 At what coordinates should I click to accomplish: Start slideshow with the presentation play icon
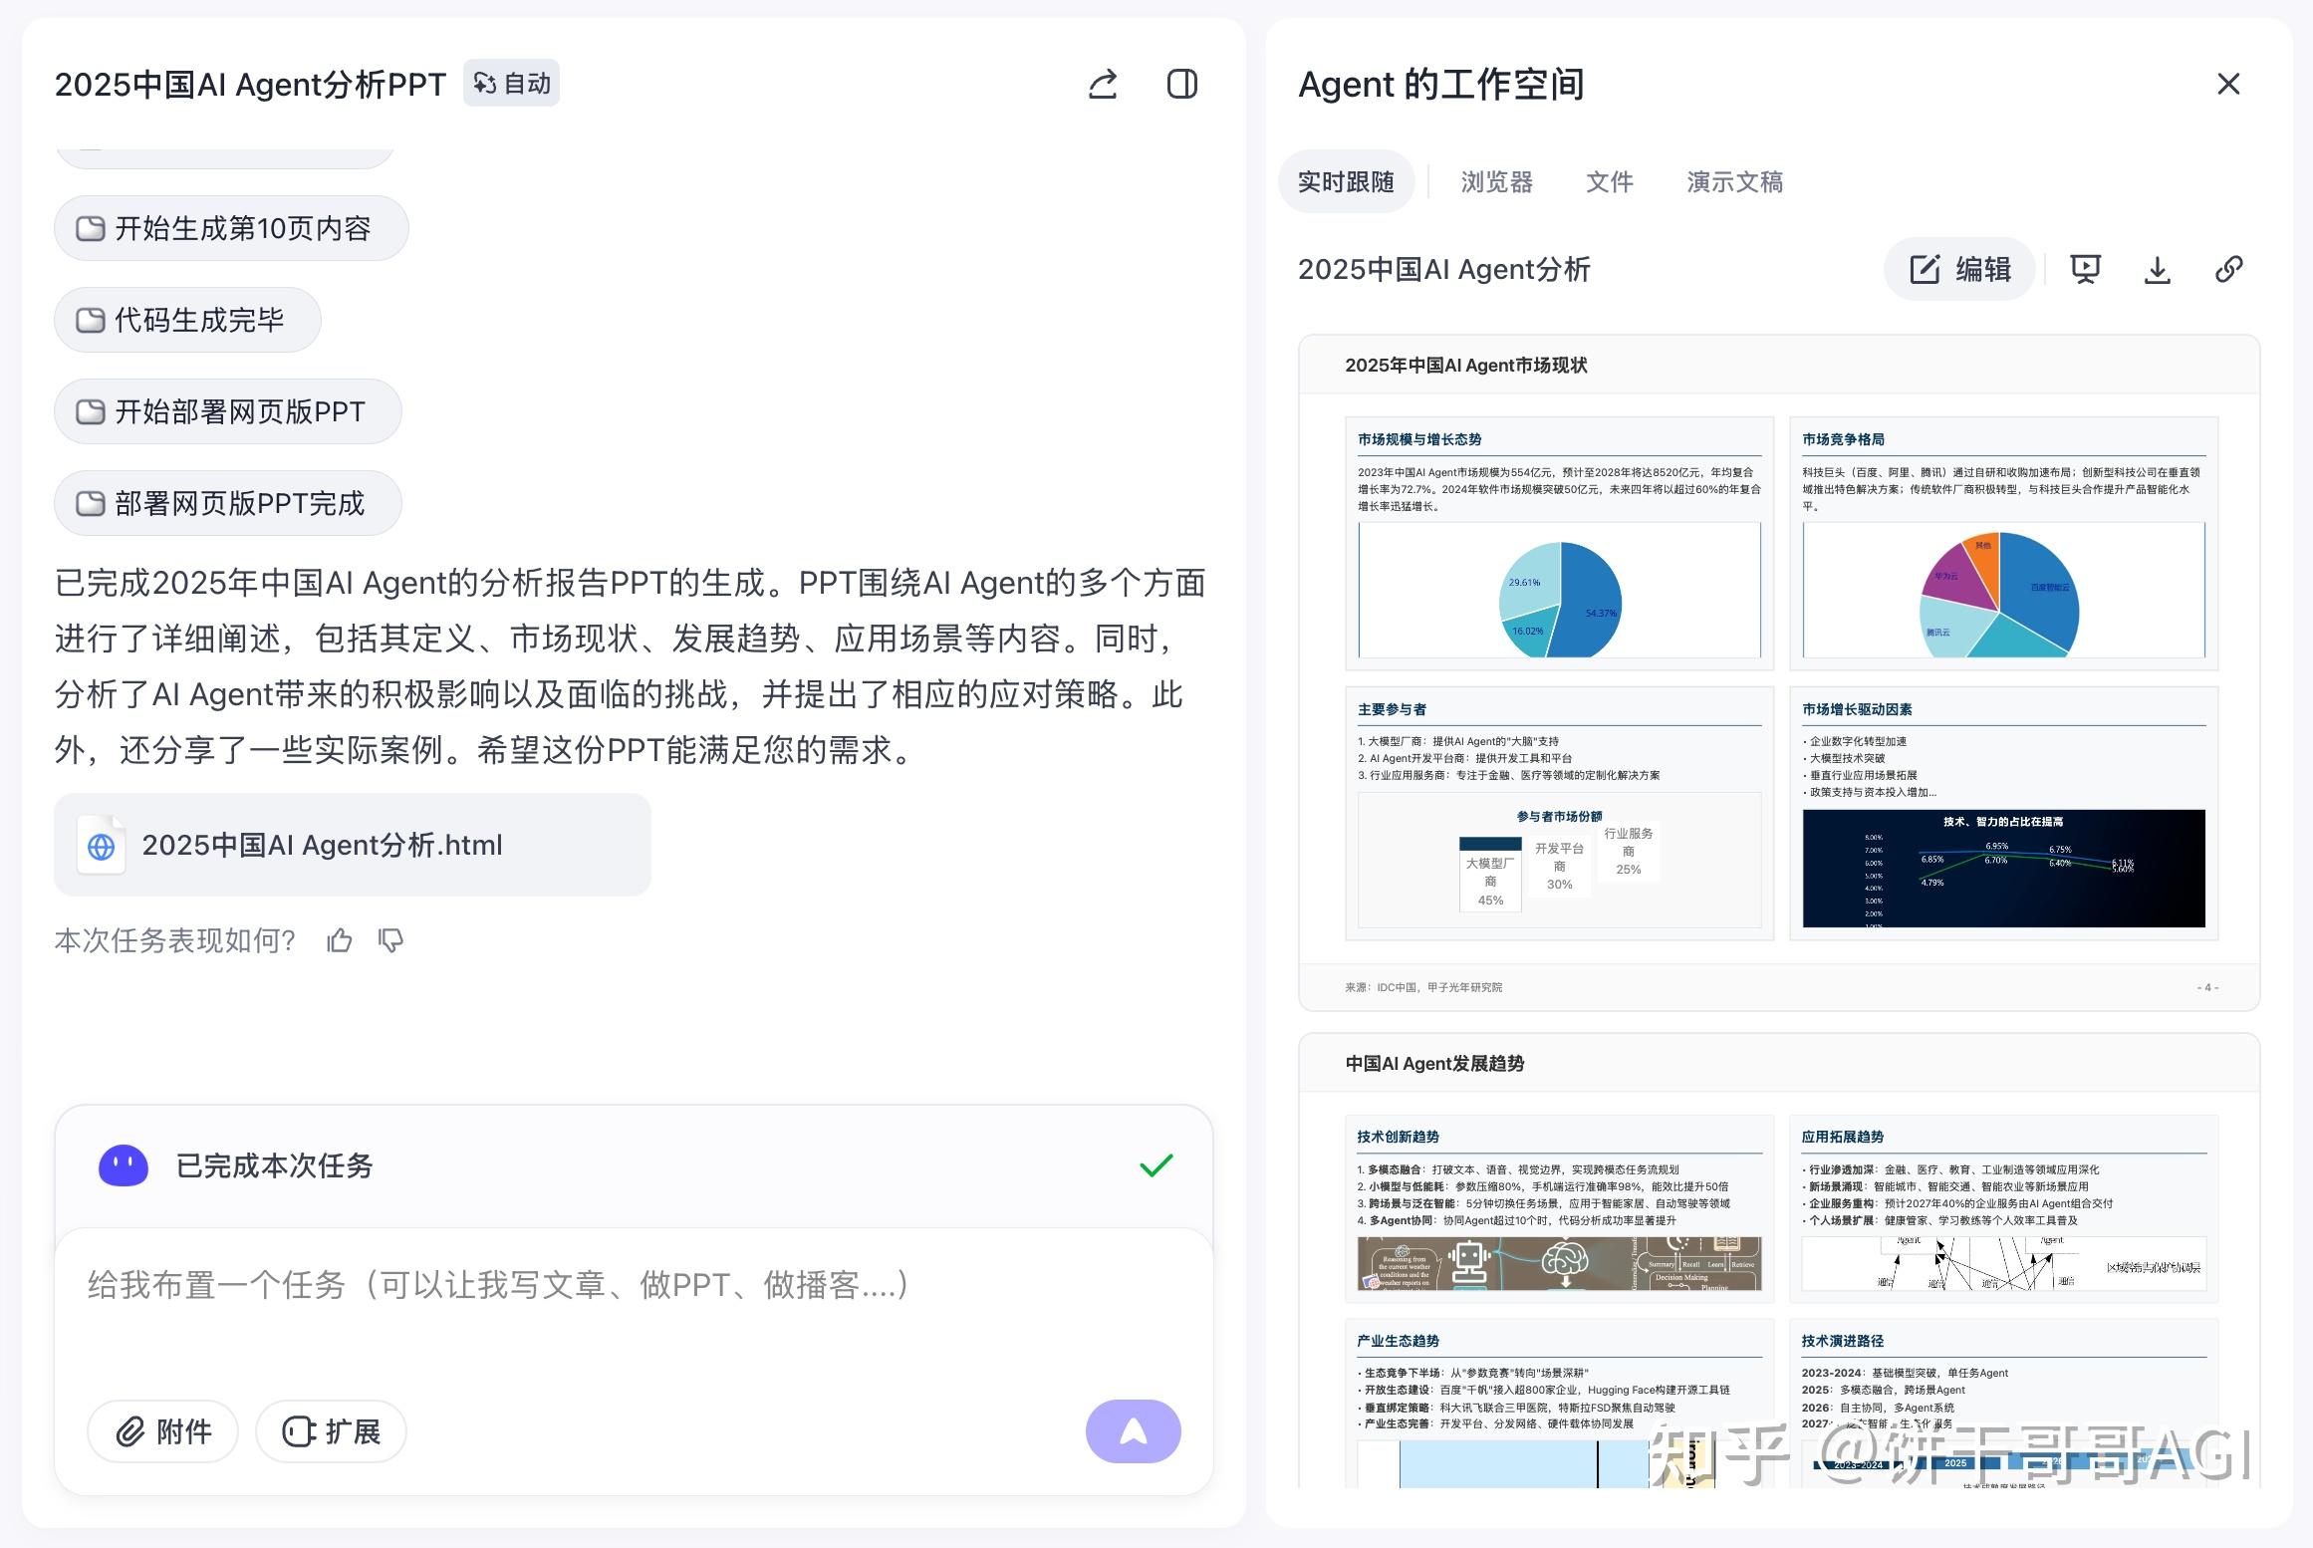pos(2087,269)
